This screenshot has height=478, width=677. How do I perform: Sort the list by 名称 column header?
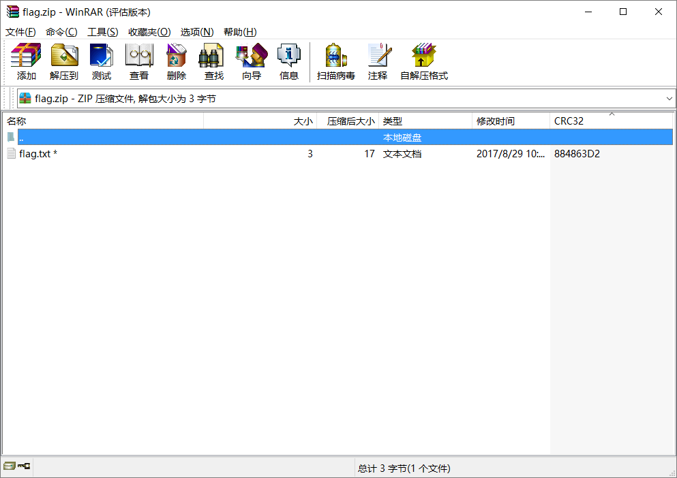(102, 121)
